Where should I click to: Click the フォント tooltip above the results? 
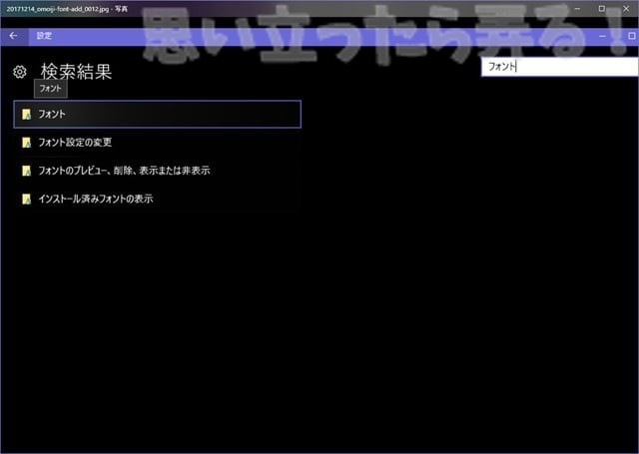(50, 89)
